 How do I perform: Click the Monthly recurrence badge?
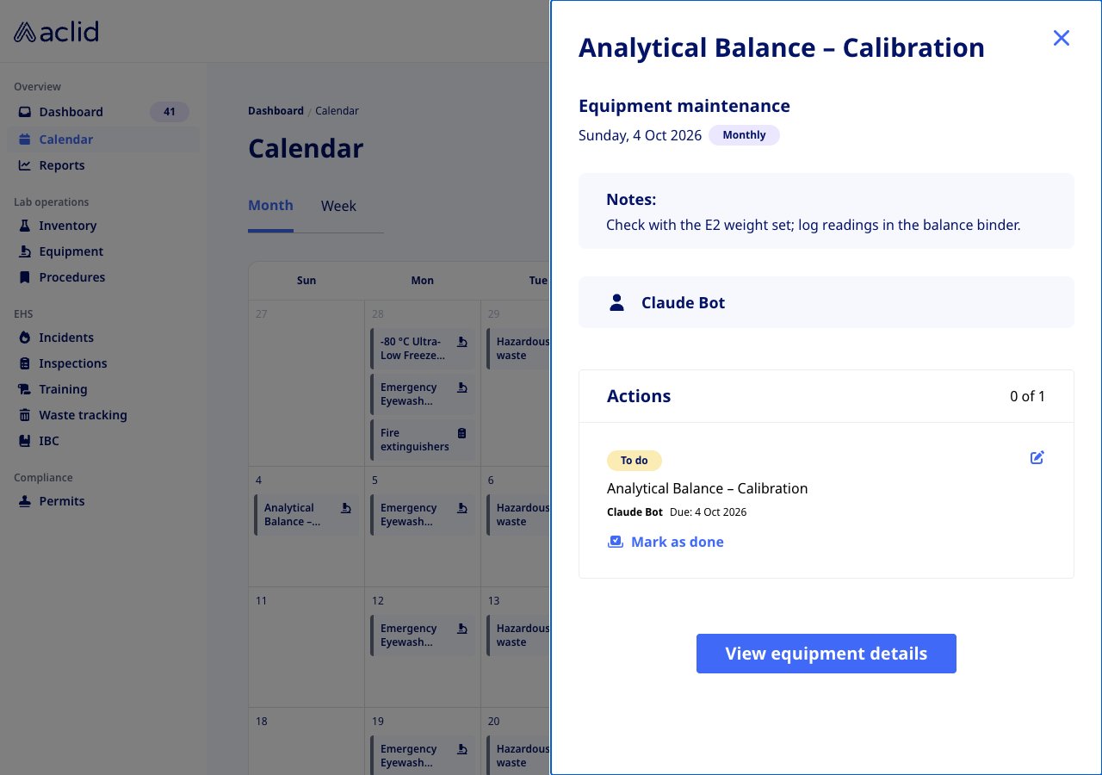click(745, 135)
